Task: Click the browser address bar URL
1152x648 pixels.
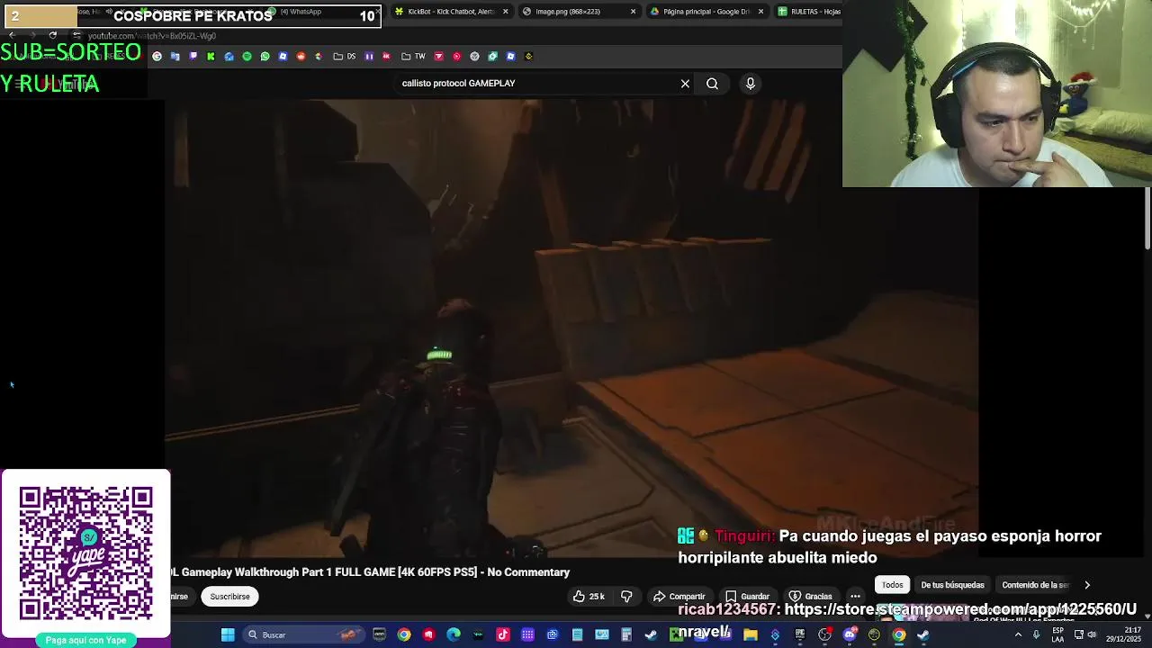Action: pyautogui.click(x=153, y=36)
